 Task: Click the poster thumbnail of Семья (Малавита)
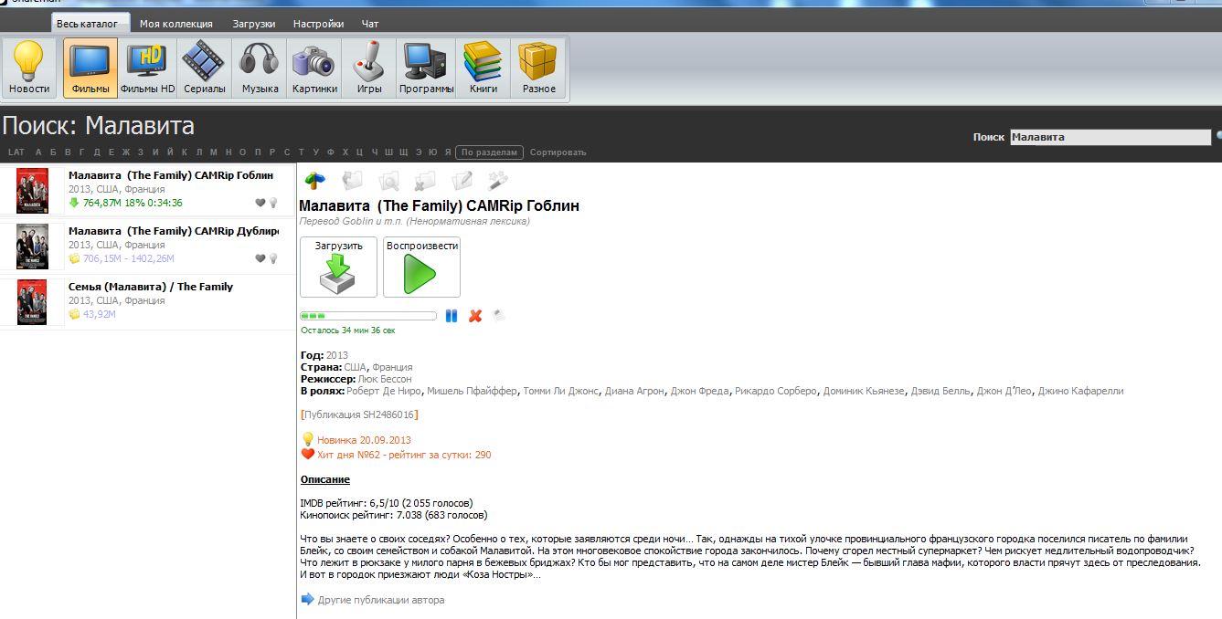(x=32, y=302)
